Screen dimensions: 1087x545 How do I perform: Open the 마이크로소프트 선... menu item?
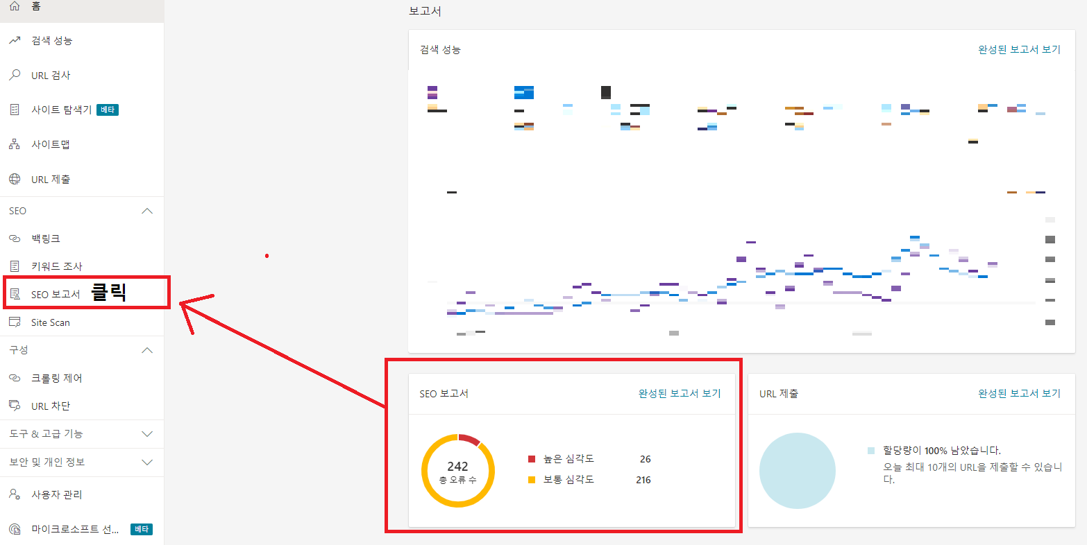(x=82, y=529)
